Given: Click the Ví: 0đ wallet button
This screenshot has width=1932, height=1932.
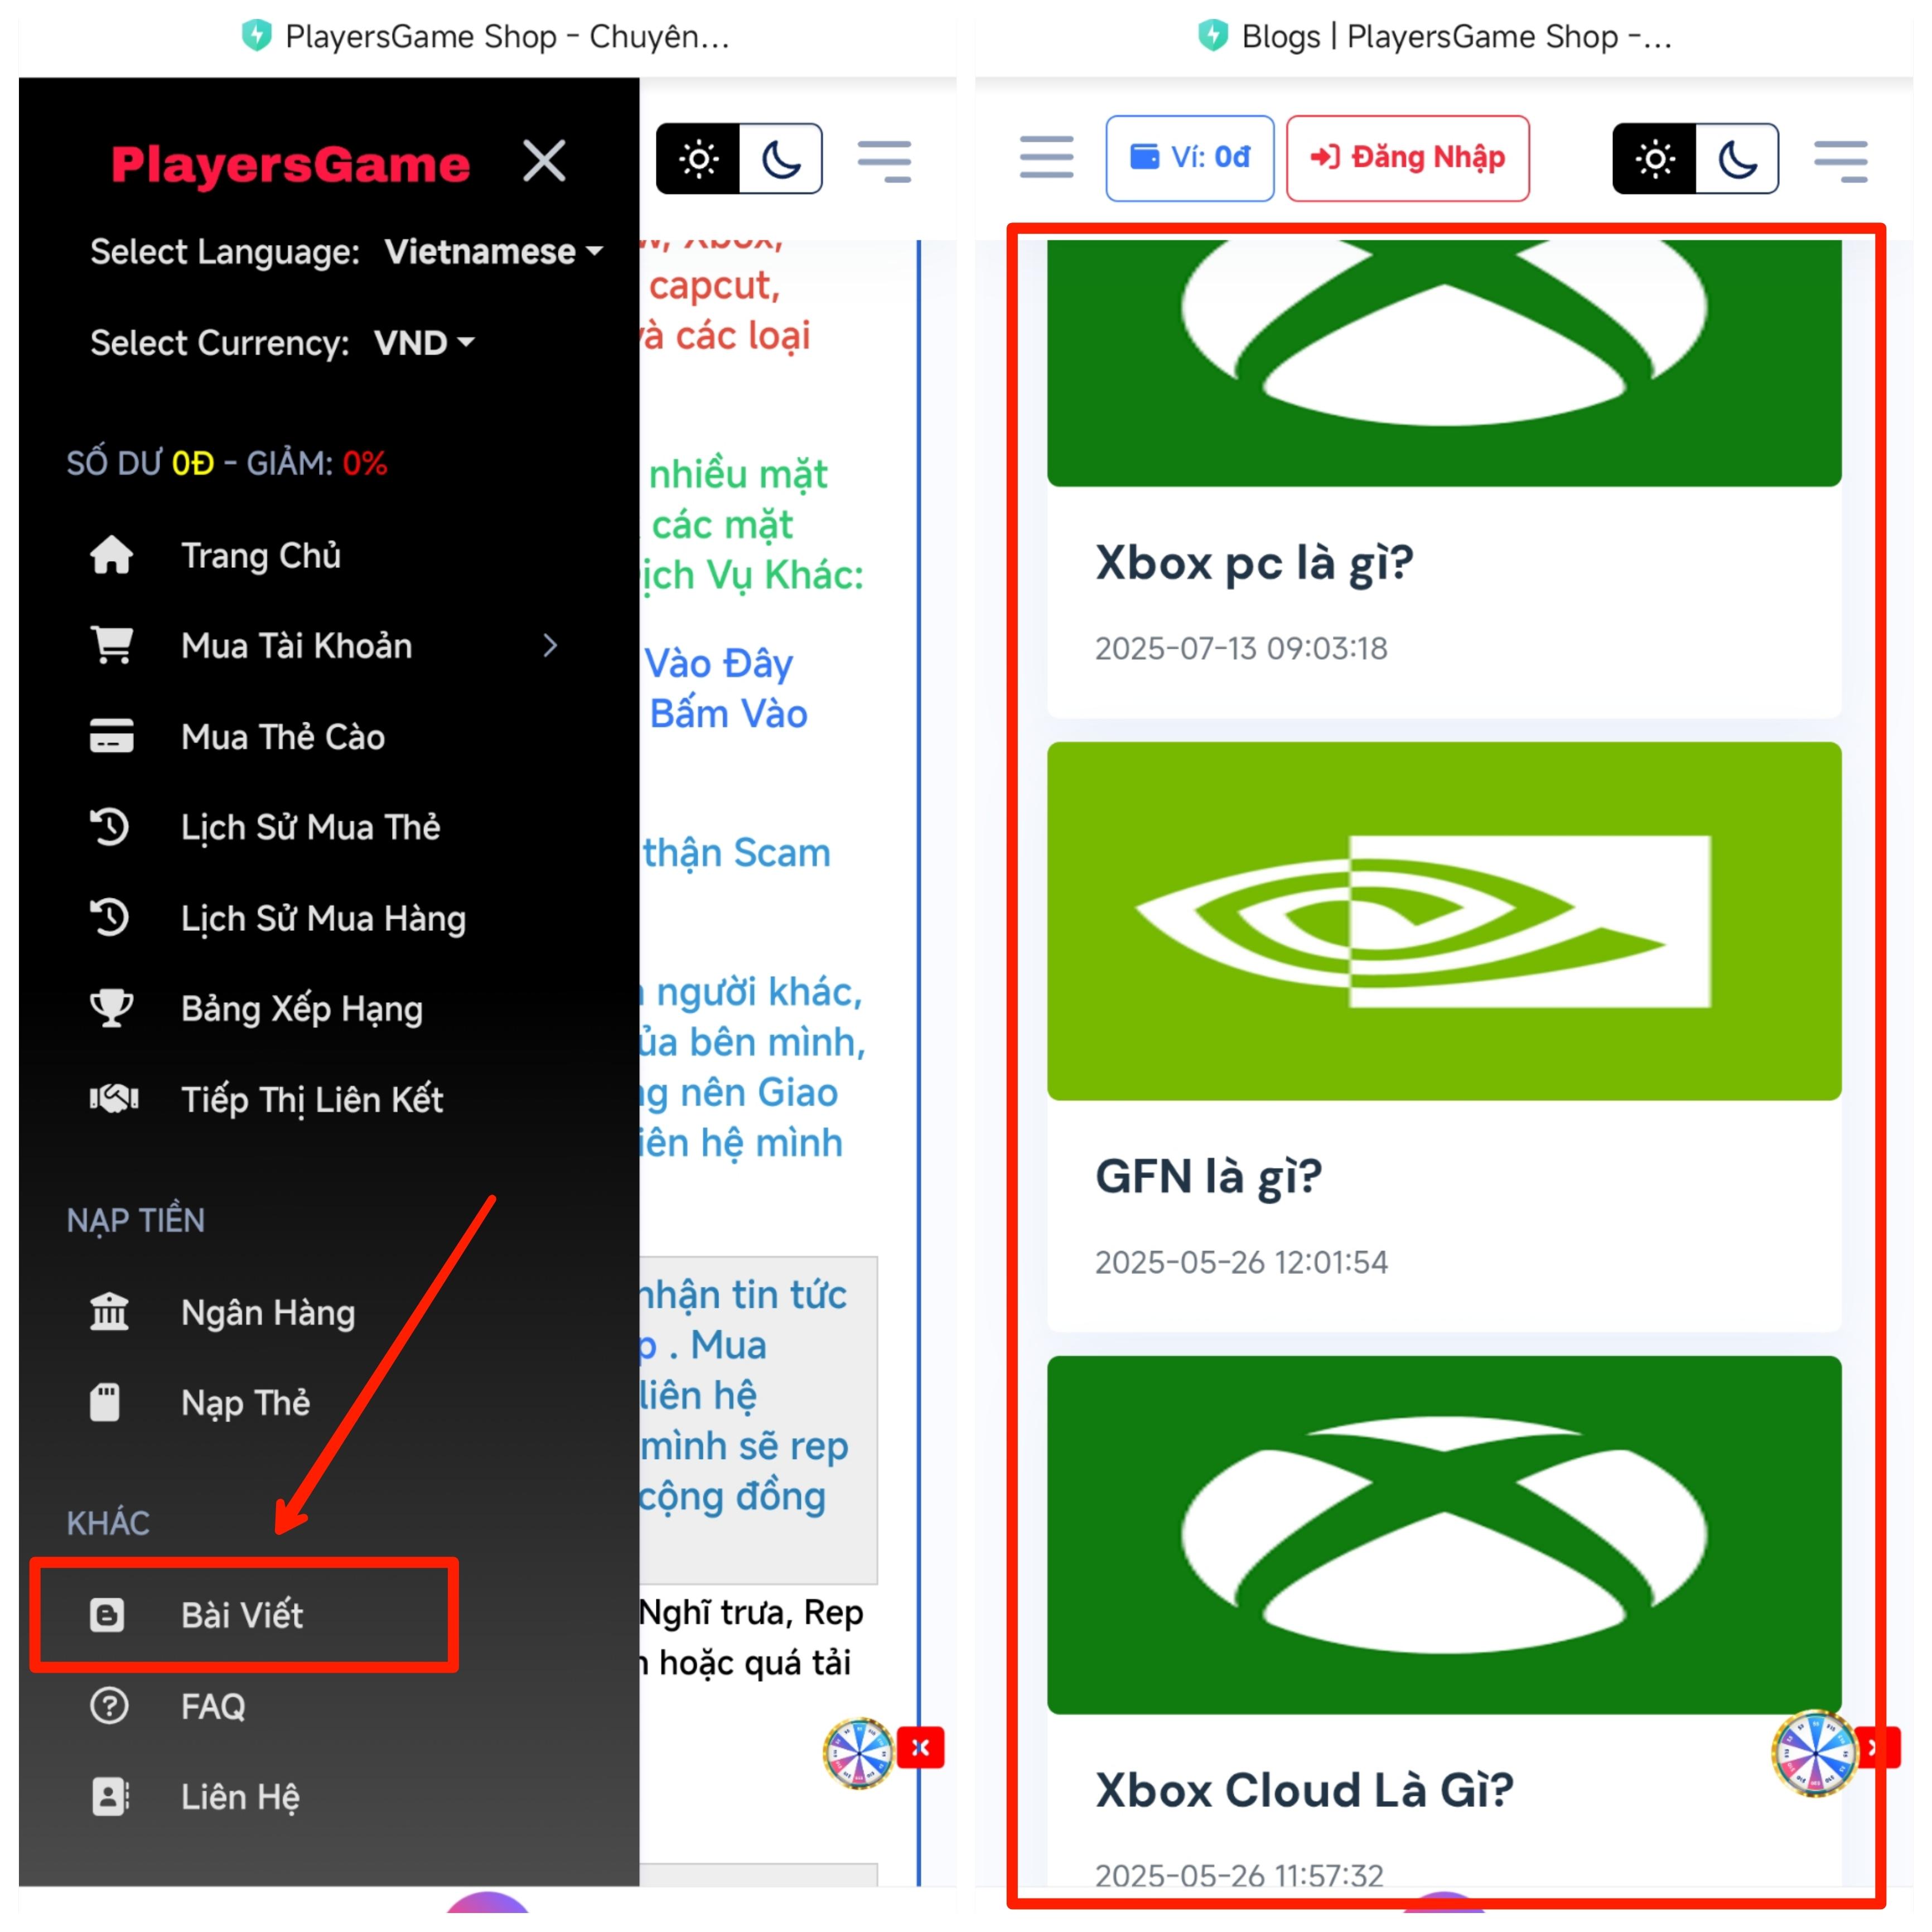Looking at the screenshot, I should [1189, 158].
